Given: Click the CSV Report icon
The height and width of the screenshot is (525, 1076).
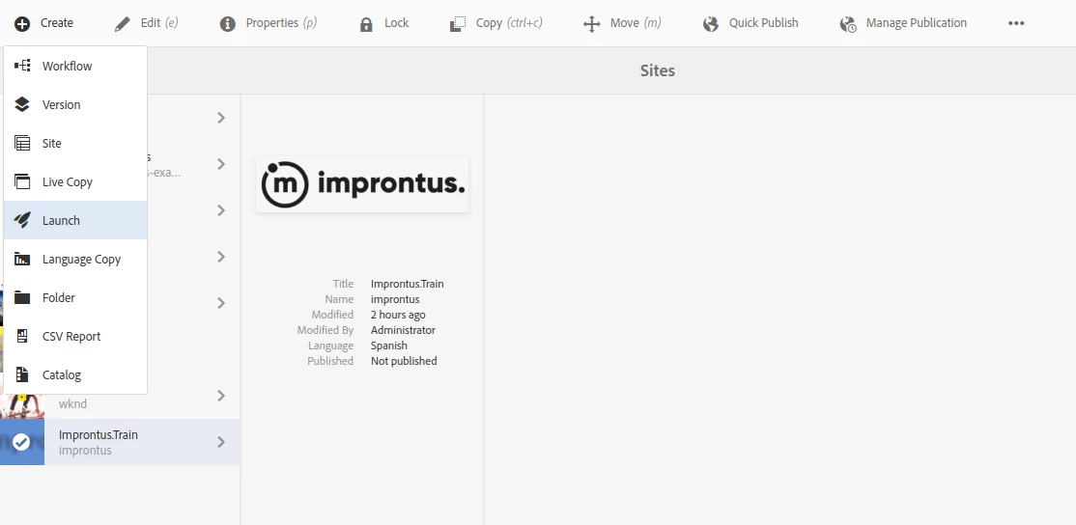Looking at the screenshot, I should 22,336.
